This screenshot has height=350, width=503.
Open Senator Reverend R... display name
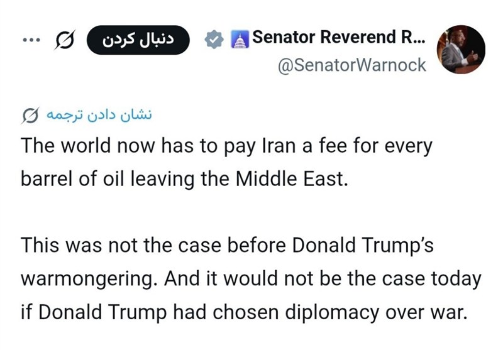338,39
